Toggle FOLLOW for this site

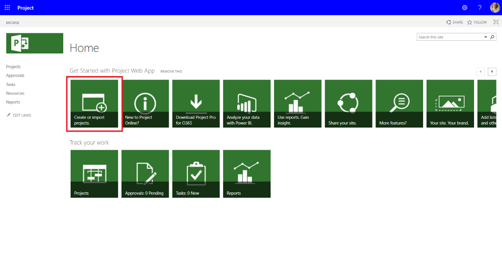477,23
